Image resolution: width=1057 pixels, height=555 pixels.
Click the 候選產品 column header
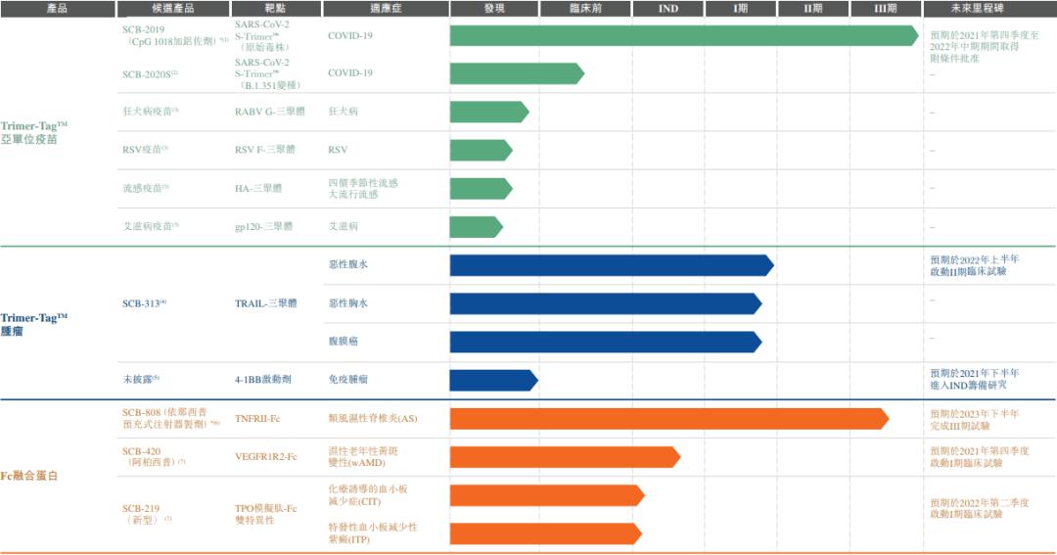173,9
